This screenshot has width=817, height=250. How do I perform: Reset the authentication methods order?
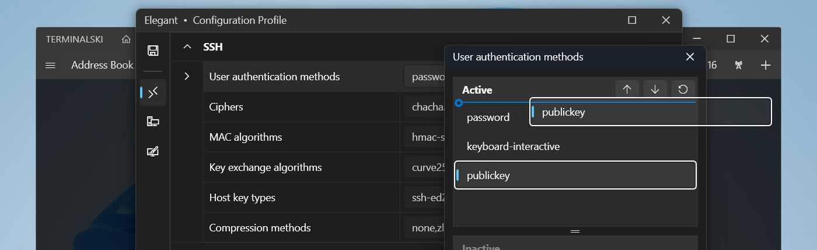pyautogui.click(x=683, y=89)
